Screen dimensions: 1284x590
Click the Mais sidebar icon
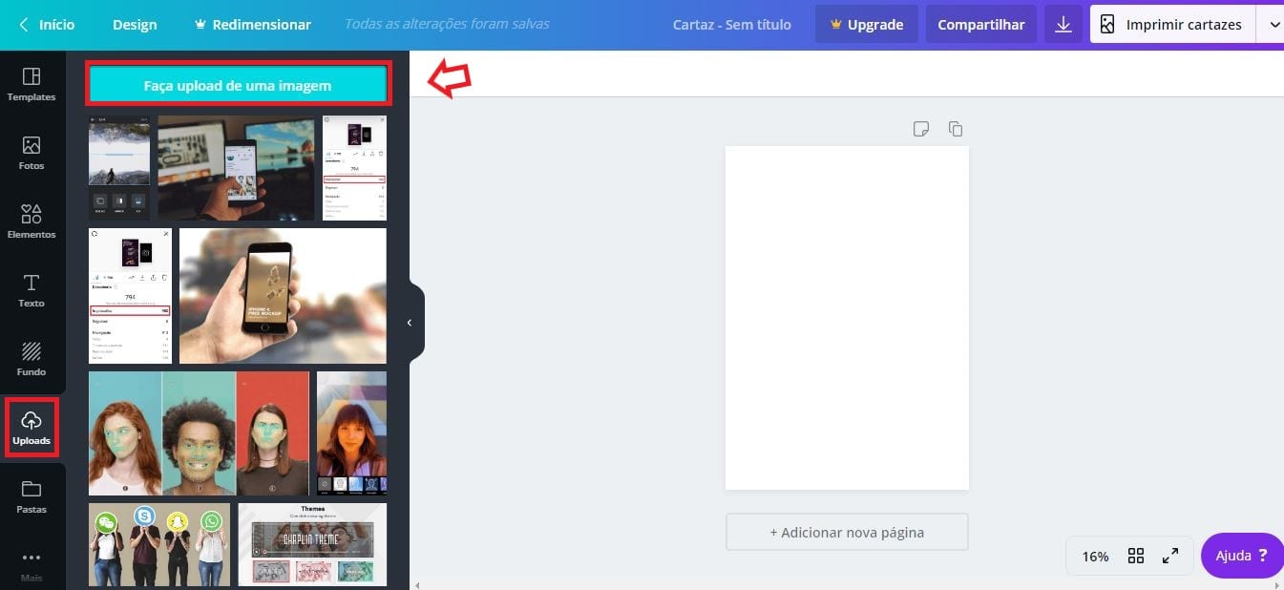tap(32, 563)
